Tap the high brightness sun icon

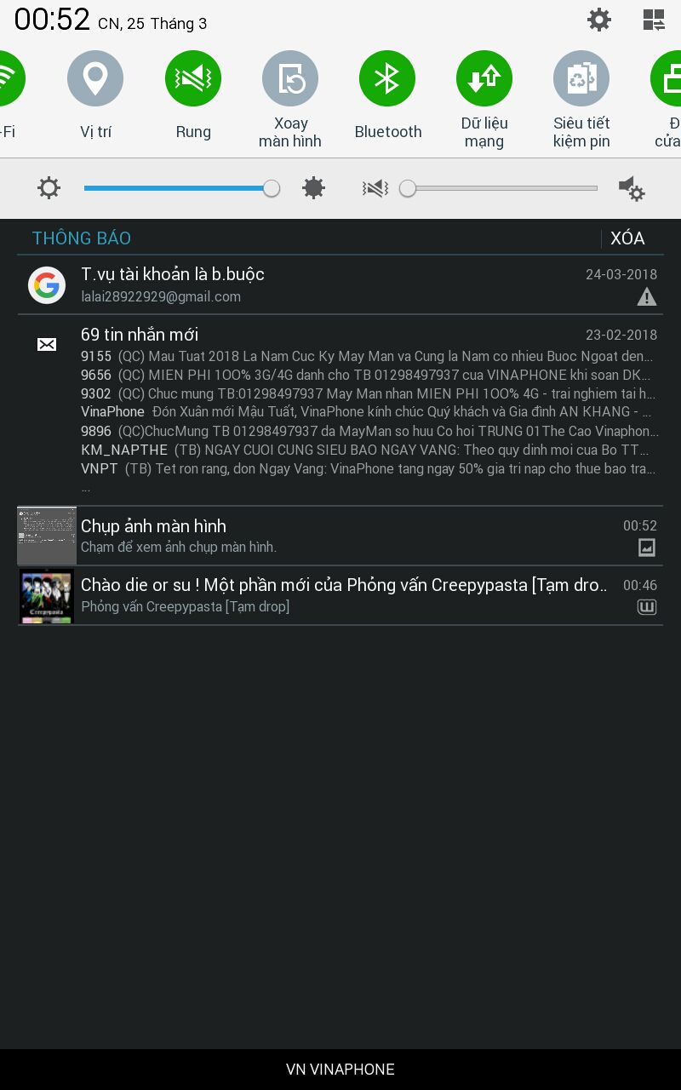point(314,188)
